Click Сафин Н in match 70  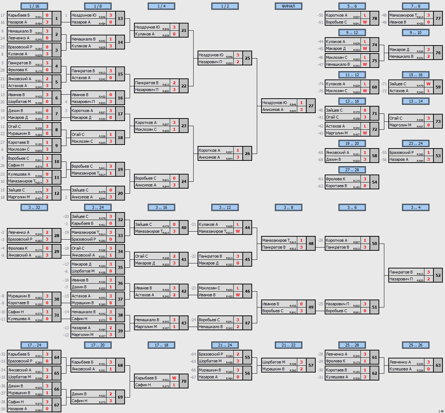pyautogui.click(x=143, y=385)
